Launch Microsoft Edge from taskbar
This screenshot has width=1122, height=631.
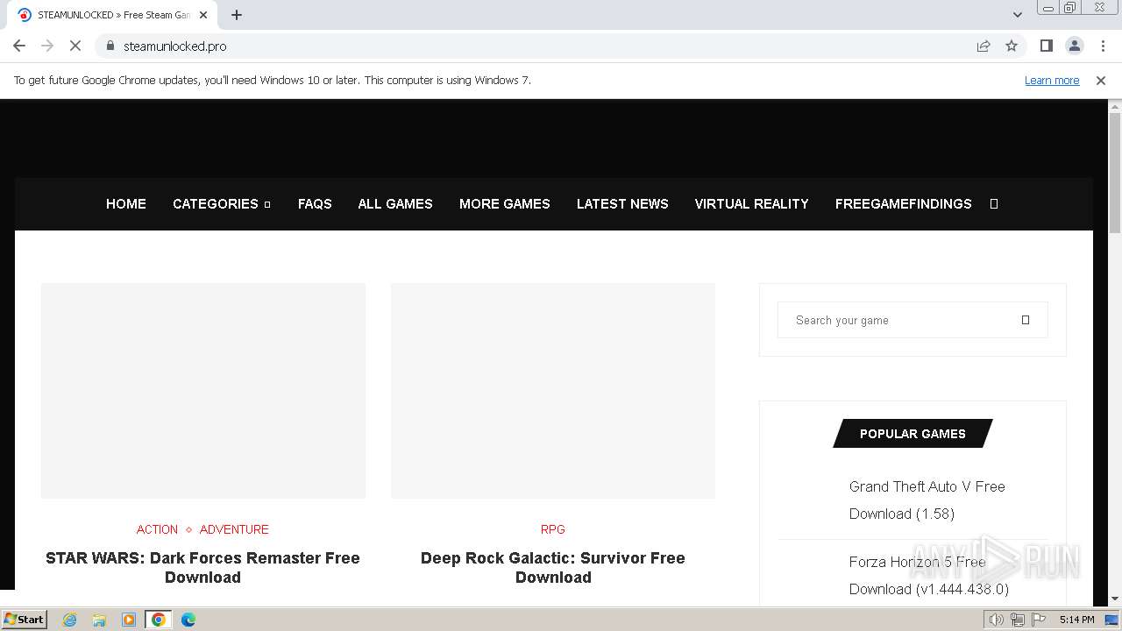(x=188, y=620)
